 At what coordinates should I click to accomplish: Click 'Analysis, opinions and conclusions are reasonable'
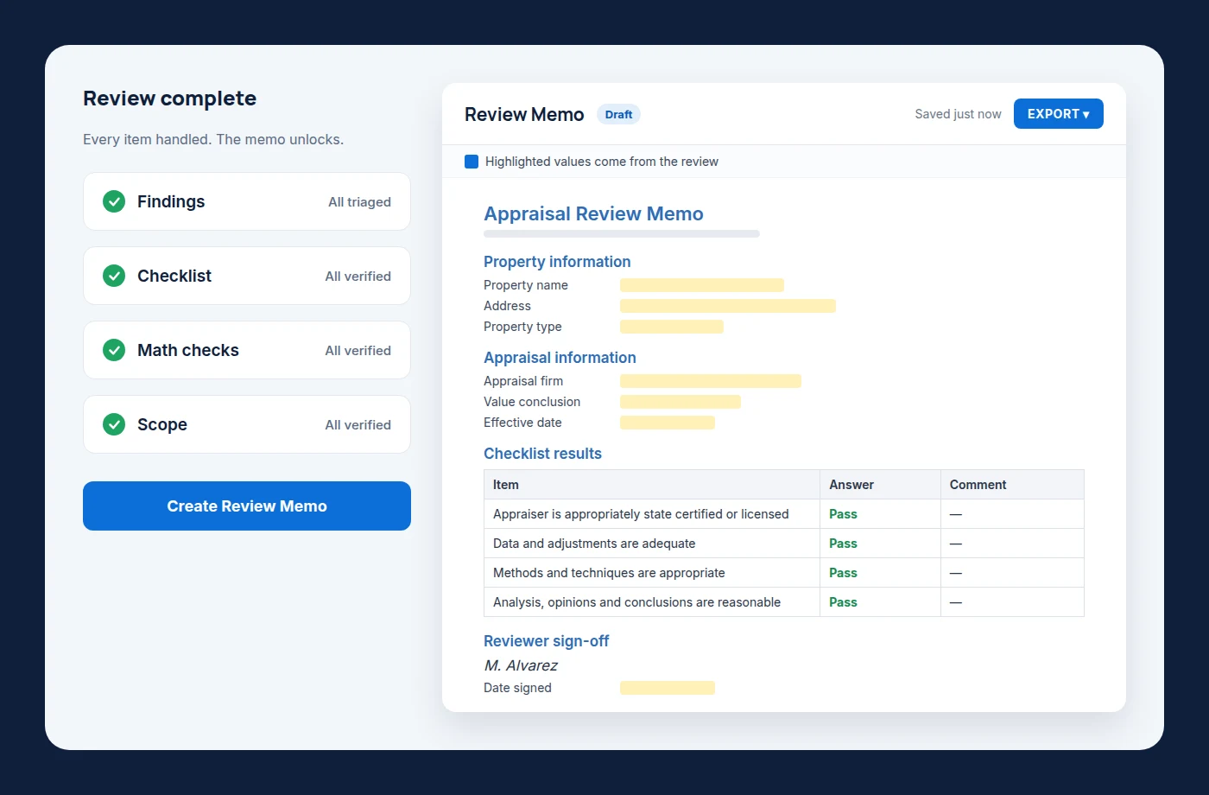tap(636, 602)
